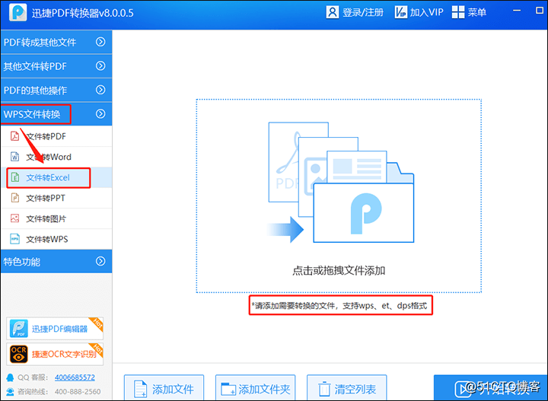Collapse WPS文件转换 section
Image resolution: width=548 pixels, height=401 pixels.
click(56, 114)
